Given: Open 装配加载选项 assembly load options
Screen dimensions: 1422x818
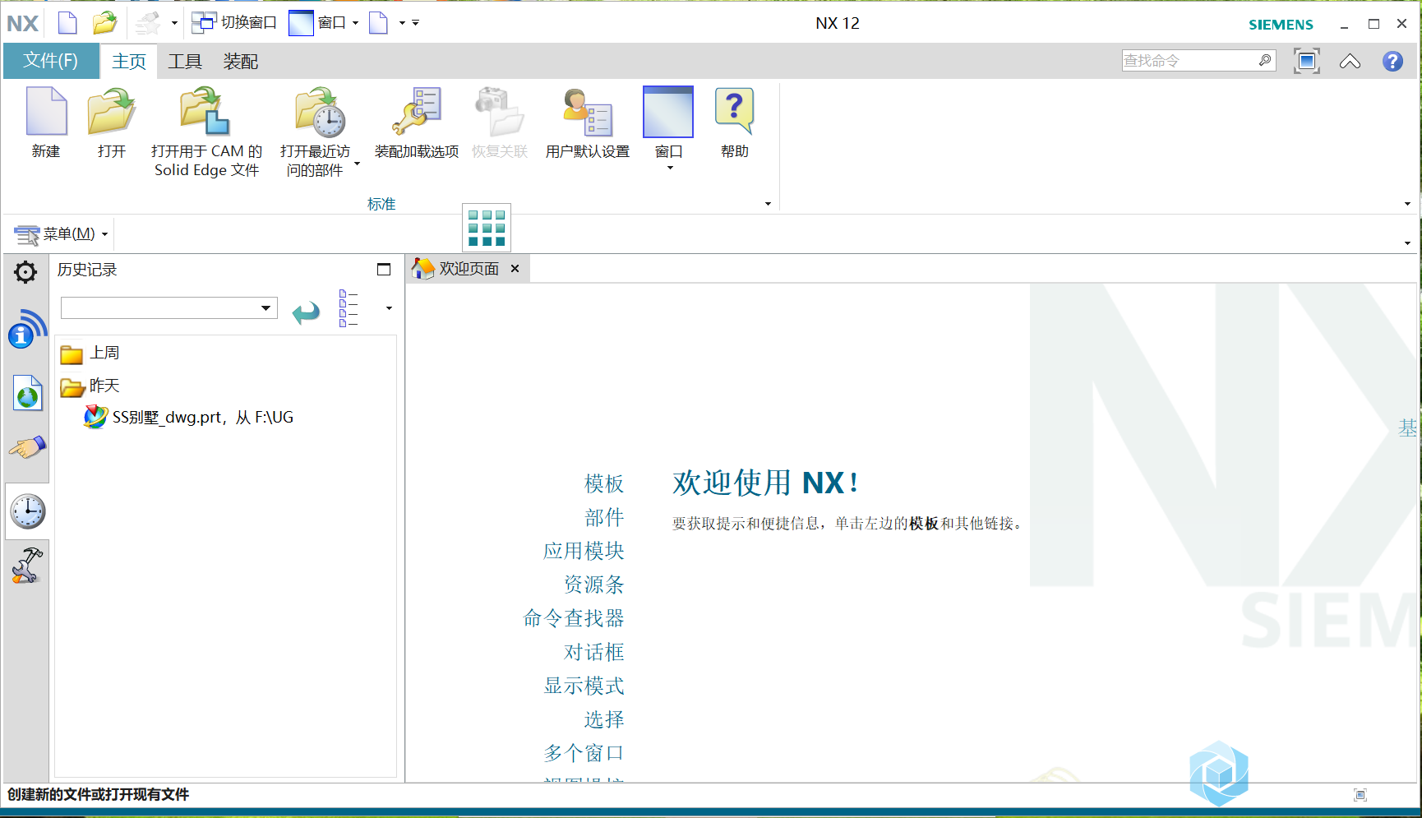Looking at the screenshot, I should 417,123.
